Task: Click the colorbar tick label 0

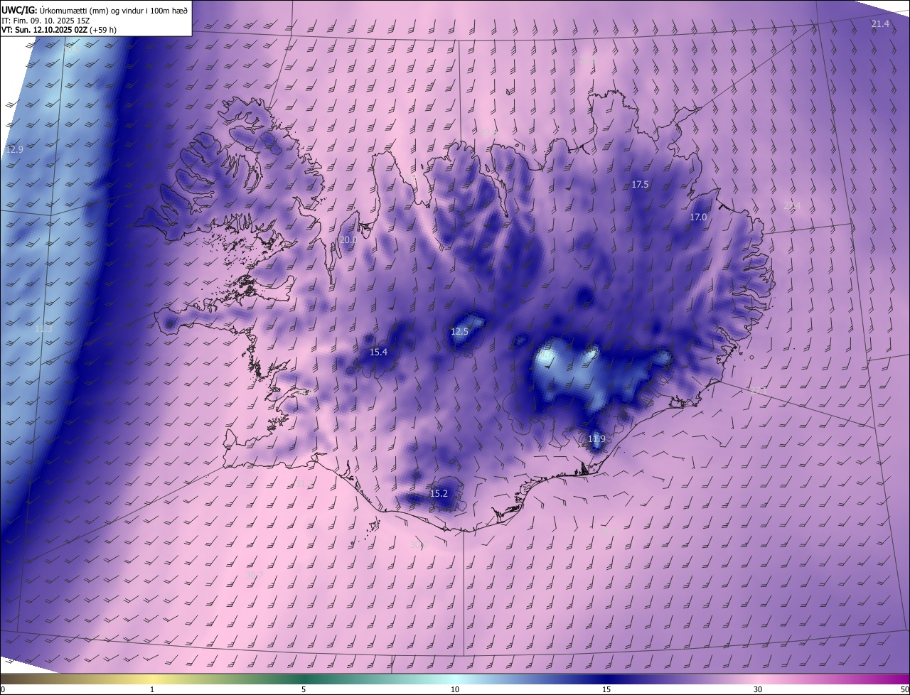Action: click(3, 690)
